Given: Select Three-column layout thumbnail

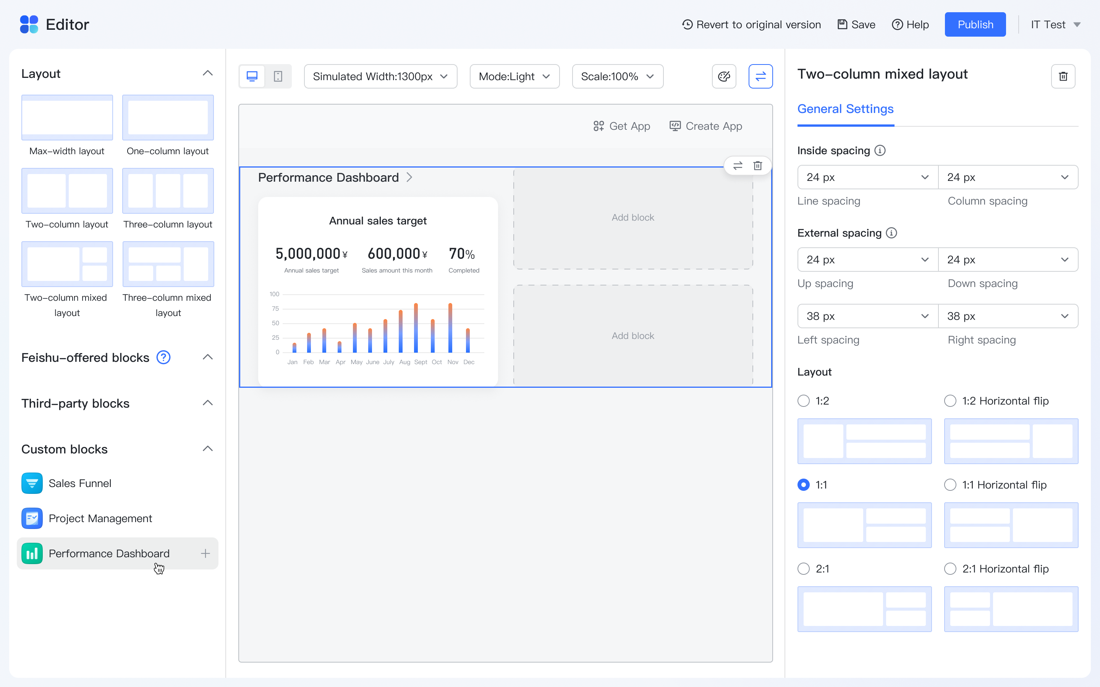Looking at the screenshot, I should click(168, 191).
